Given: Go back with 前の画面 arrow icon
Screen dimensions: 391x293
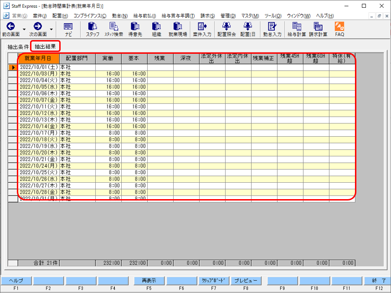Looking at the screenshot, I should pos(11,26).
